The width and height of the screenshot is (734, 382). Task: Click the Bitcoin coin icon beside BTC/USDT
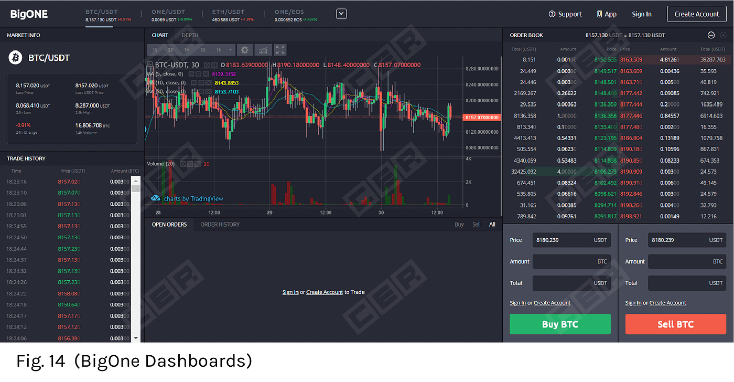pos(15,58)
